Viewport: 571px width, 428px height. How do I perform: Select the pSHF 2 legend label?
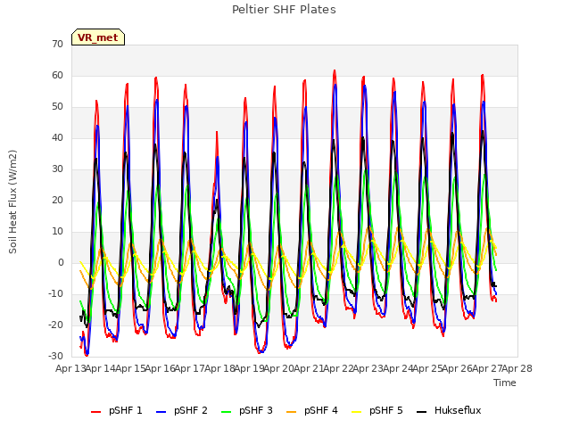[x=190, y=410]
